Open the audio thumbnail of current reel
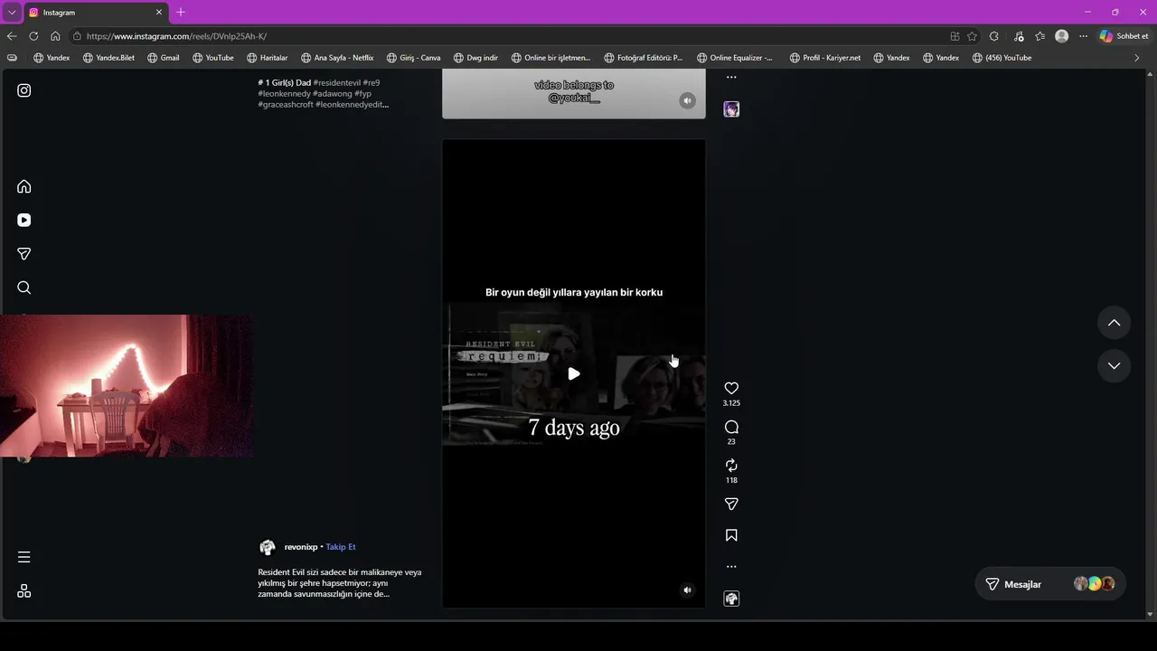 pos(731,599)
